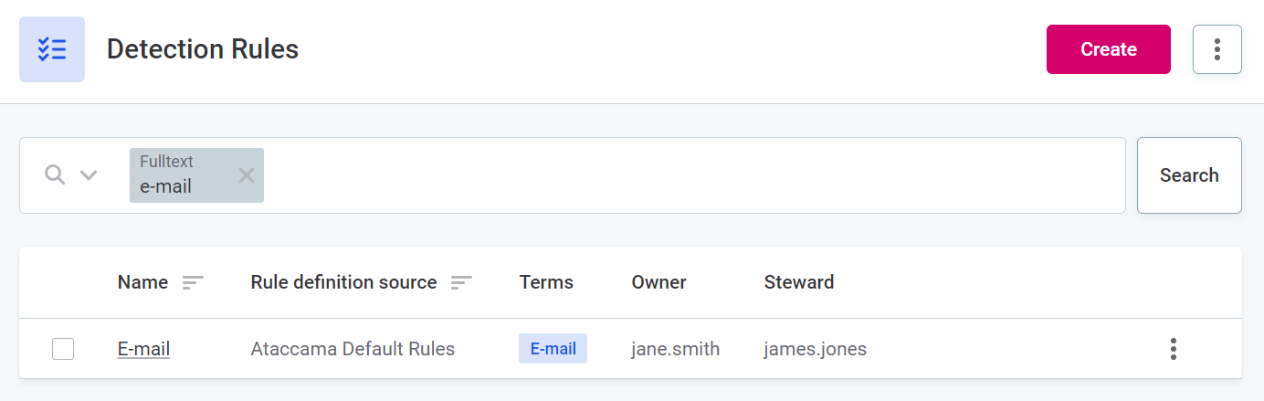The height and width of the screenshot is (401, 1264).
Task: Remove the Fulltext e-mail filter chip
Action: 247,175
